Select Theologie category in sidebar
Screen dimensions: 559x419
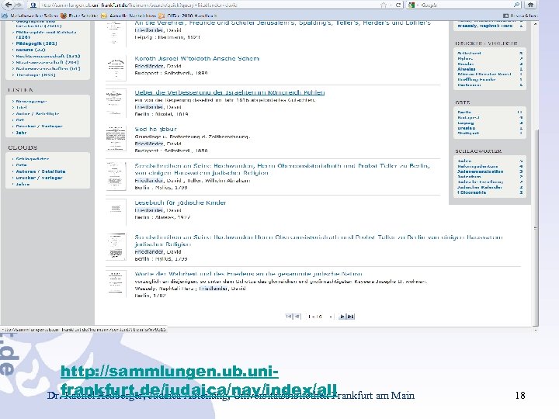point(36,74)
